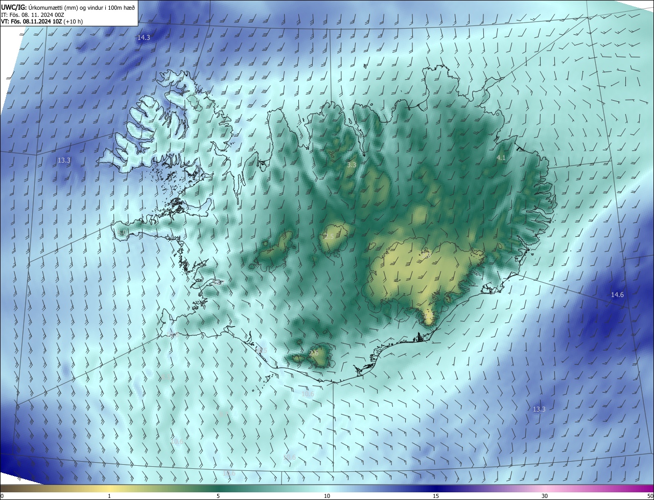Click the 3.3 value label on the map
654x500 pixels.
352,165
